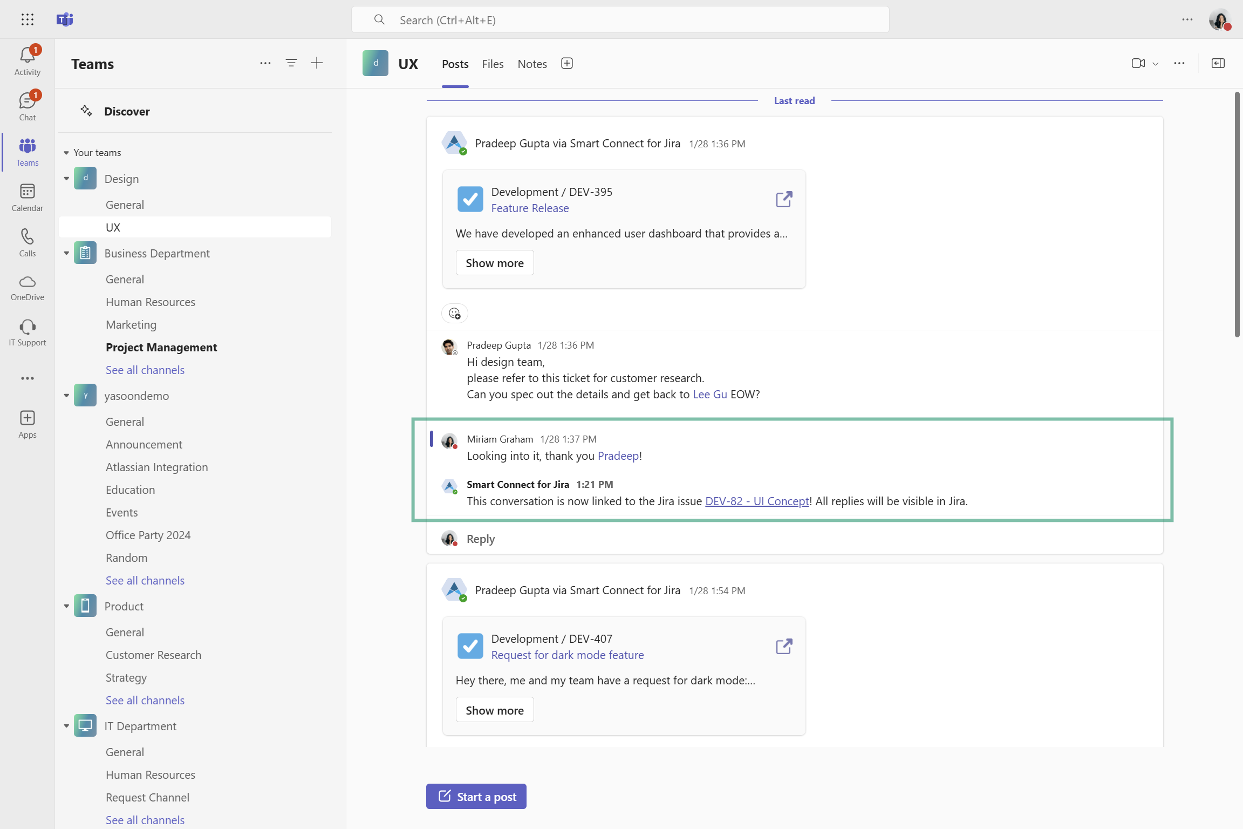The width and height of the screenshot is (1243, 829).
Task: Open DEV-82 - UI Concept link
Action: click(757, 501)
